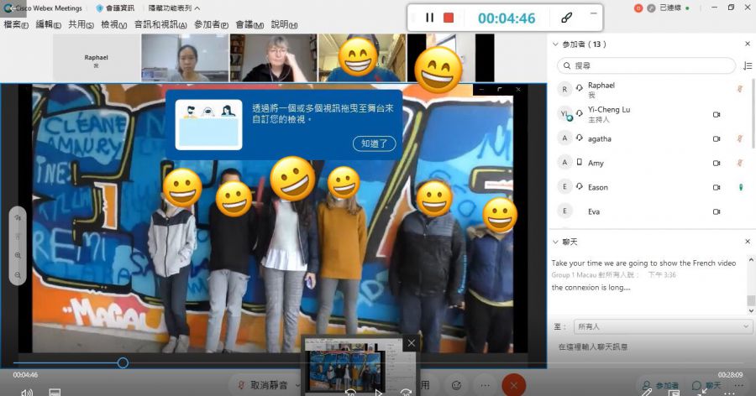Click red recording indicator icon near 已連線

[x=638, y=8]
